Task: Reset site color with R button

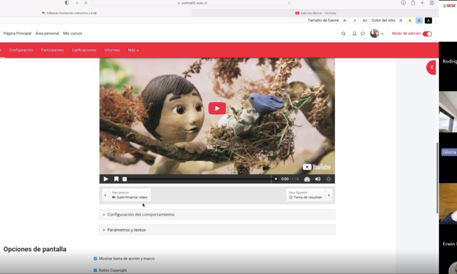Action: pyautogui.click(x=401, y=21)
